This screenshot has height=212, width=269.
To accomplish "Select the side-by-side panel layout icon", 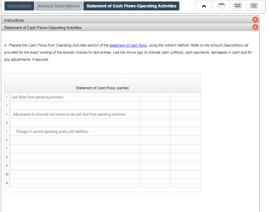I will 238,6.
